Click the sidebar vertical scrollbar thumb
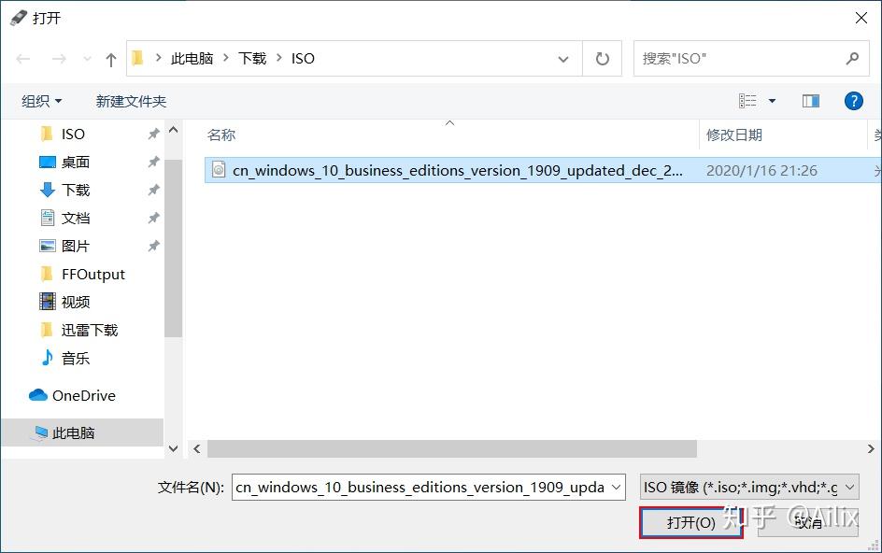Viewport: 882px width, 553px height. (173, 248)
